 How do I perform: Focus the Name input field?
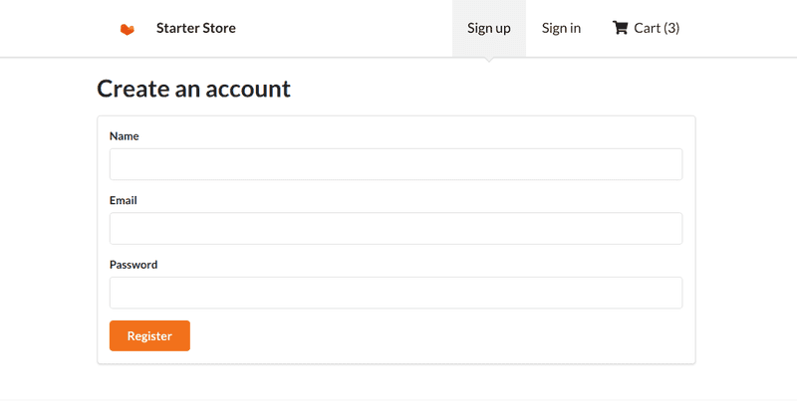pyautogui.click(x=396, y=164)
